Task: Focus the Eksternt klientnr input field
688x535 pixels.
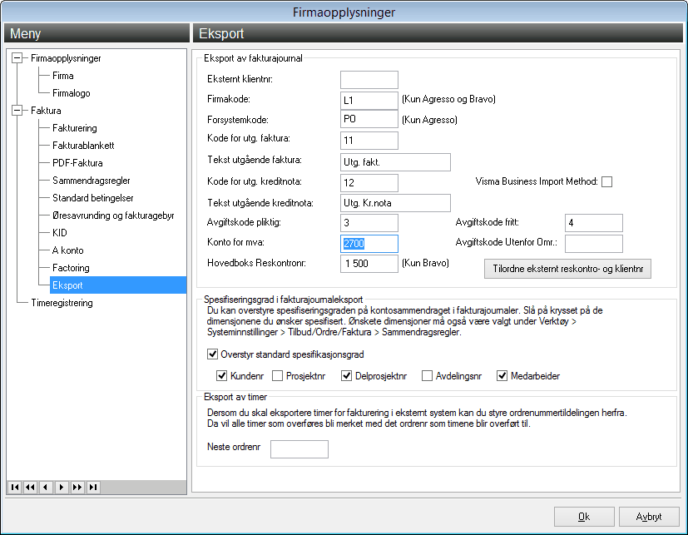Action: 369,80
